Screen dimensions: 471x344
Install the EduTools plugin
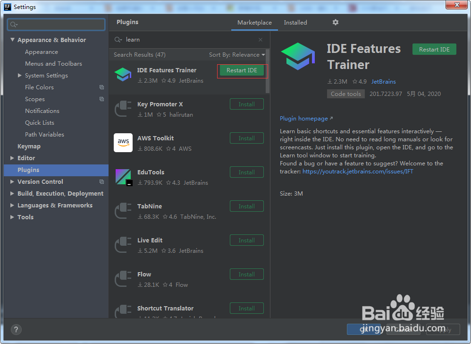(247, 172)
